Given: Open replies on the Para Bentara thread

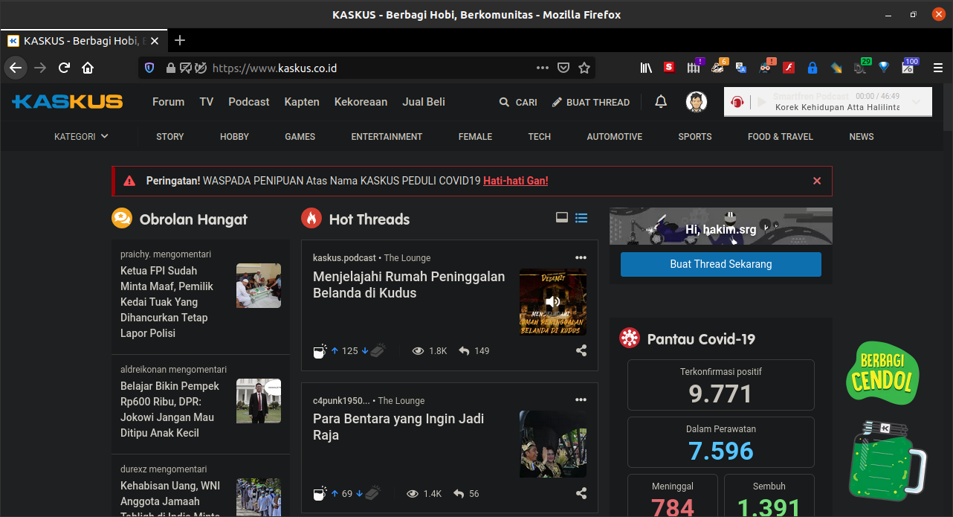Looking at the screenshot, I should (x=465, y=493).
